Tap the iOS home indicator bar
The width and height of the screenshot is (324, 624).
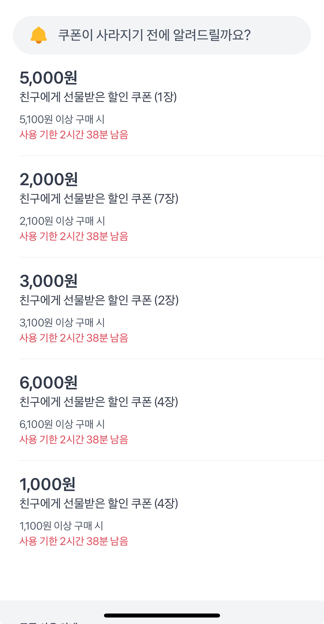point(162,615)
